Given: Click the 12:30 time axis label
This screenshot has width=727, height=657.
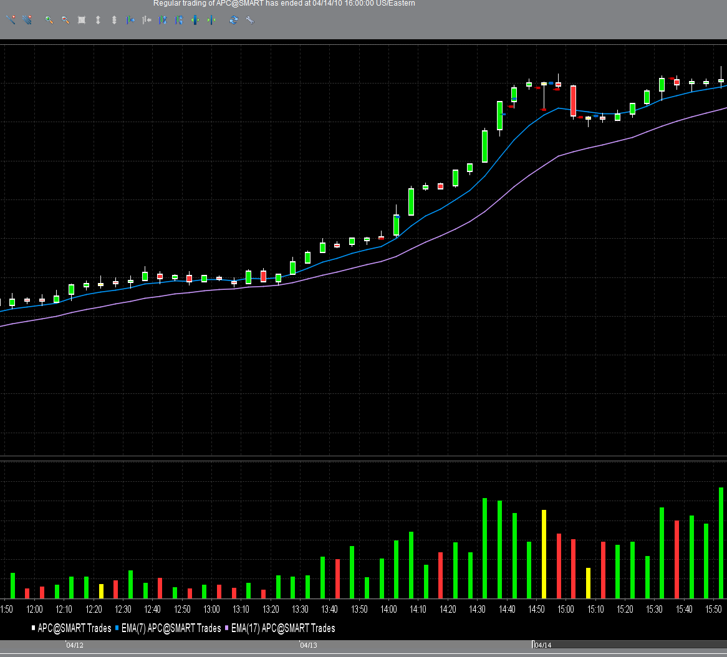Looking at the screenshot, I should coord(123,609).
